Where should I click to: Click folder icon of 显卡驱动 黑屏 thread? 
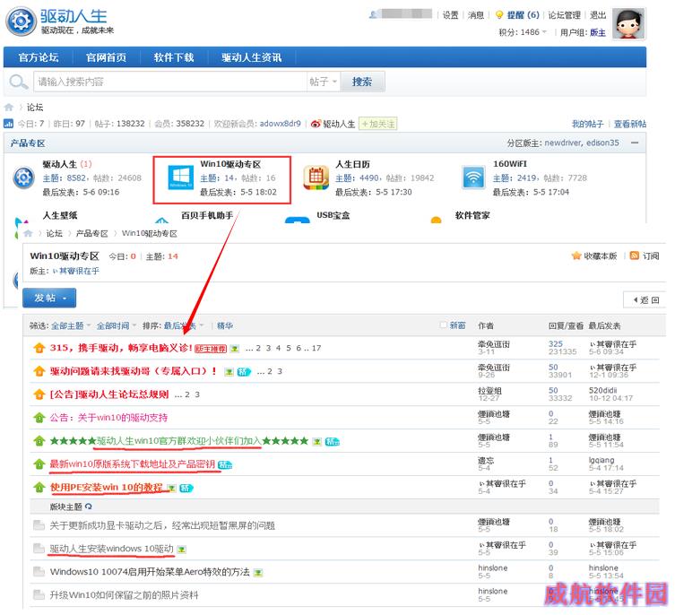pos(39,525)
